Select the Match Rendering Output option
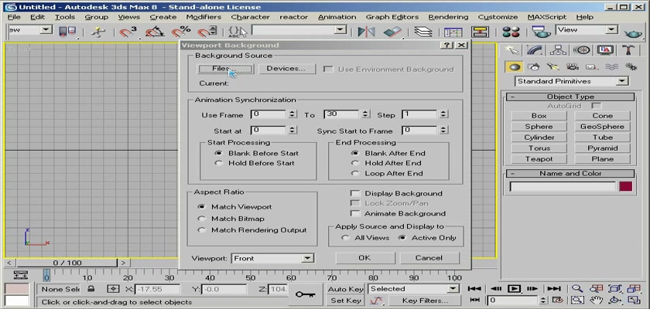Viewport: 650px width, 309px height. [x=201, y=230]
